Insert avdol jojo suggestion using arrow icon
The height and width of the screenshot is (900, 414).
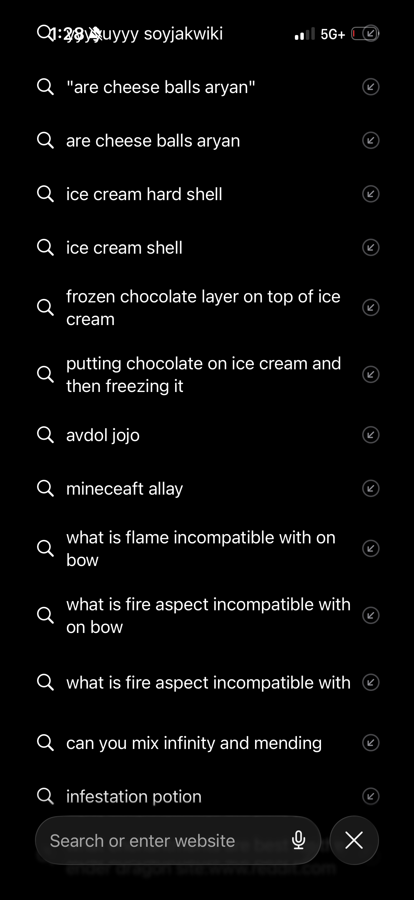[x=371, y=435]
